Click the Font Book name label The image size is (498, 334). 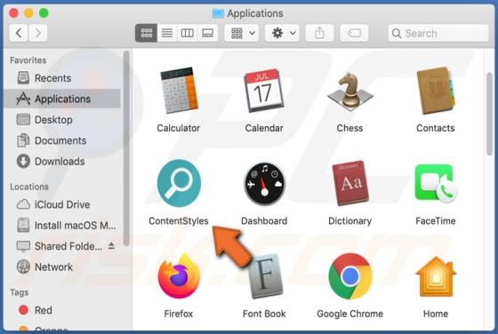pos(264,314)
